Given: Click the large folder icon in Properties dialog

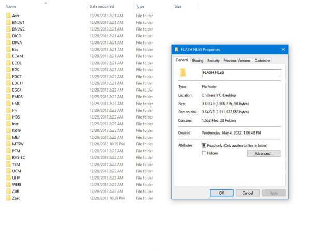Looking at the screenshot, I should click(183, 72).
